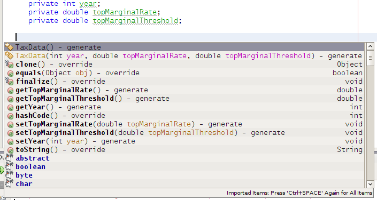Pick getTopMarginalThreshold() generate entry

click(x=184, y=99)
